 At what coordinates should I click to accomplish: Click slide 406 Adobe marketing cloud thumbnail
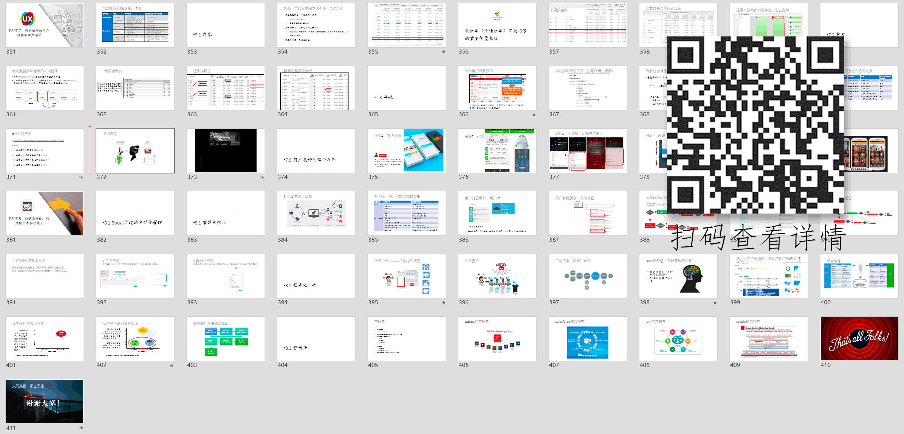click(497, 339)
